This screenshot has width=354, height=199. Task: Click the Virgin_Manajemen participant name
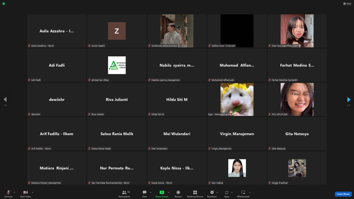(237, 134)
